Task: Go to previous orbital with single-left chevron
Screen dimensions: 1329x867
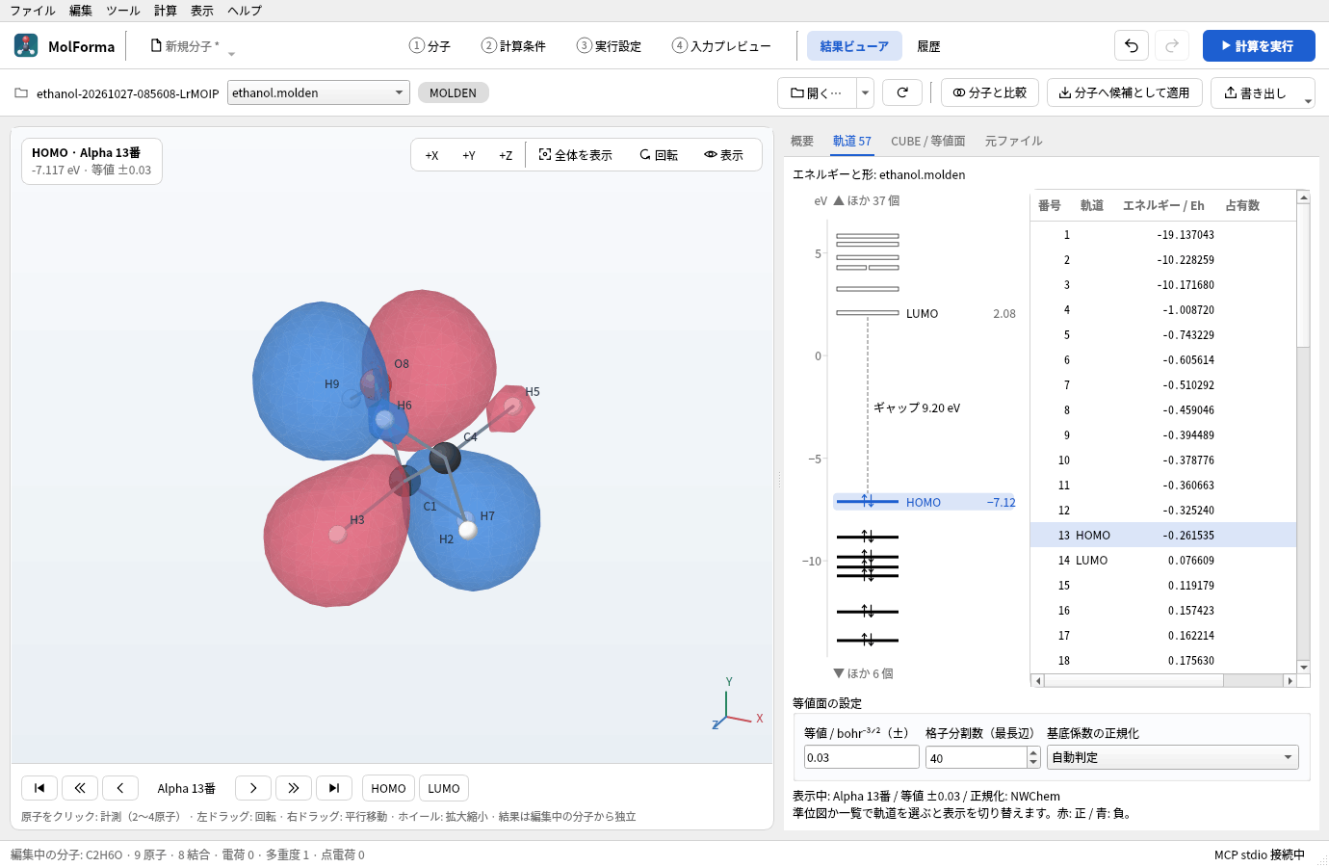Action: click(x=120, y=788)
